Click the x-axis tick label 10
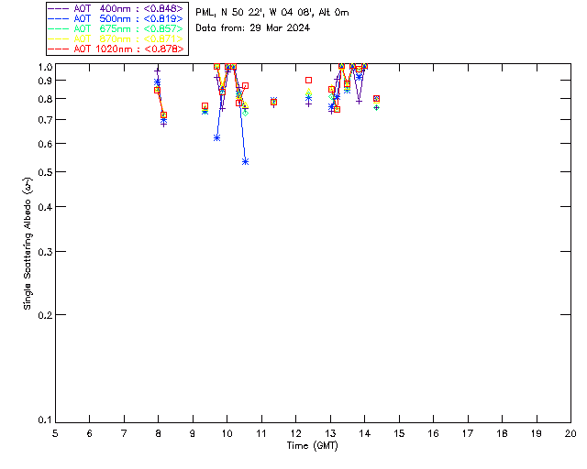Image resolution: width=587 pixels, height=469 pixels. tap(227, 433)
